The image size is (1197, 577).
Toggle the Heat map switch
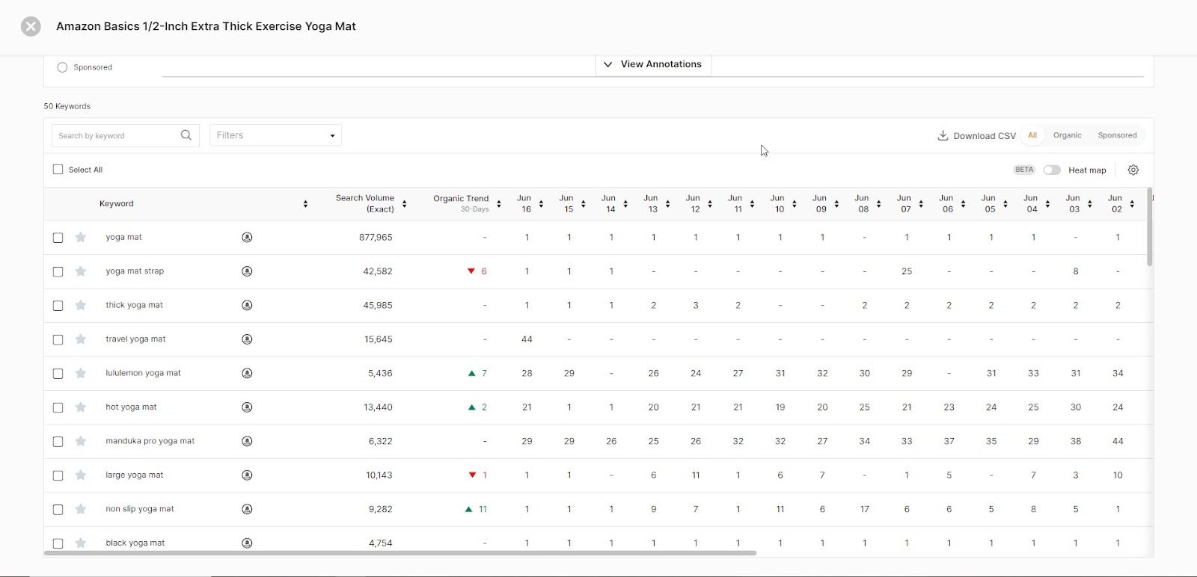[x=1052, y=170]
